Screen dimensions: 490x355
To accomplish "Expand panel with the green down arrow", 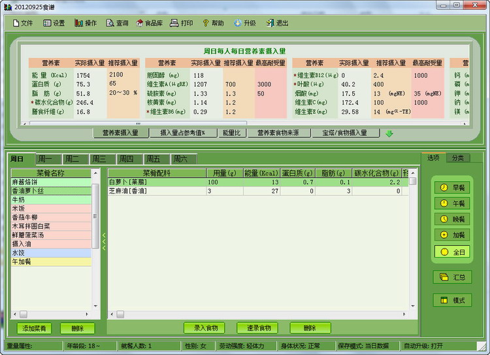I will coord(389,133).
